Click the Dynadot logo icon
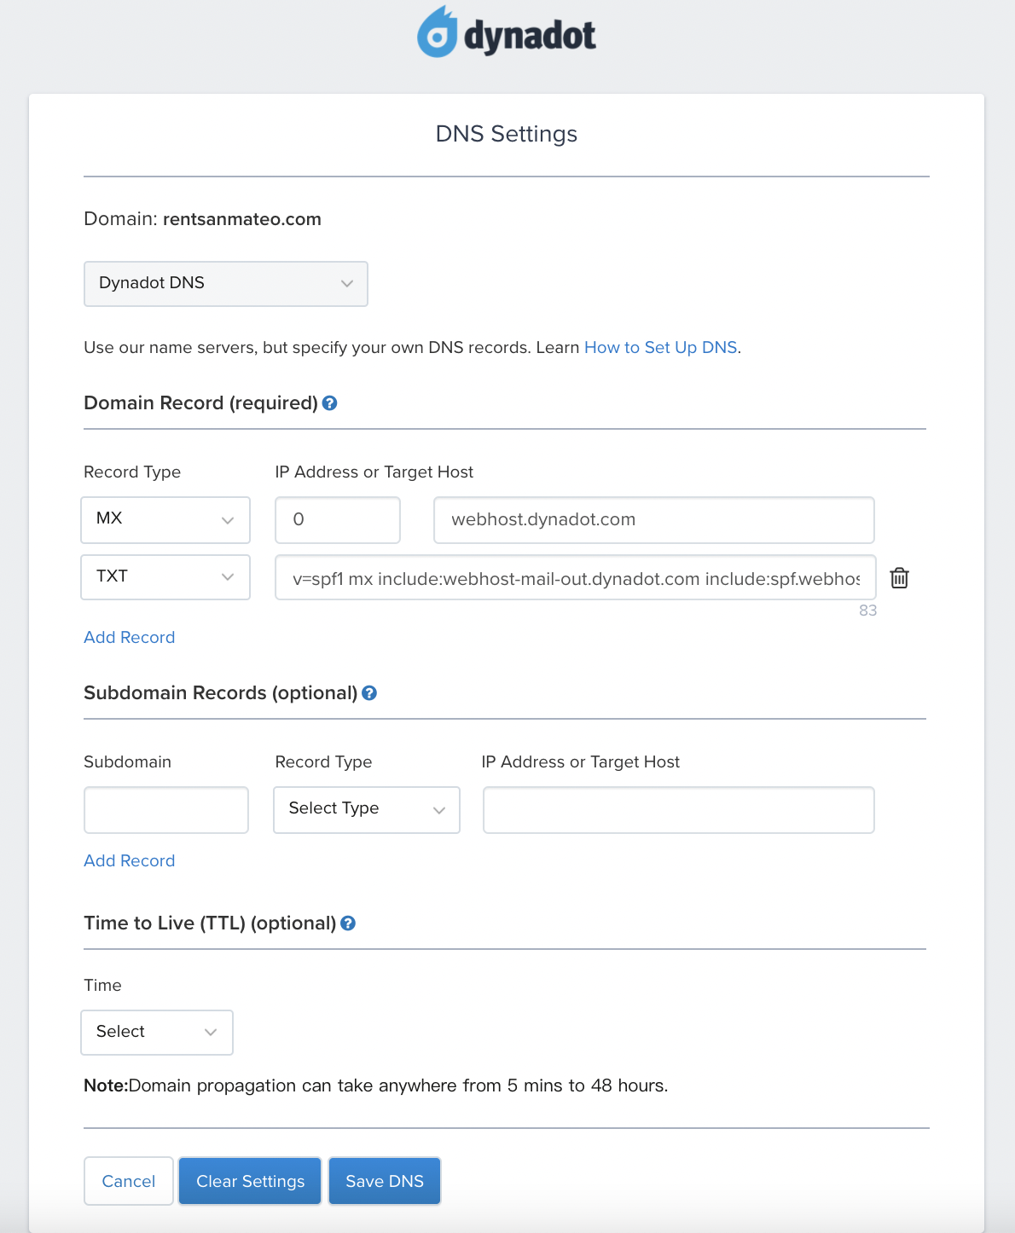This screenshot has height=1233, width=1015. (x=438, y=33)
